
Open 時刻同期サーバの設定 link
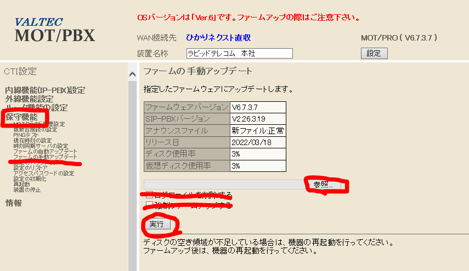click(41, 146)
